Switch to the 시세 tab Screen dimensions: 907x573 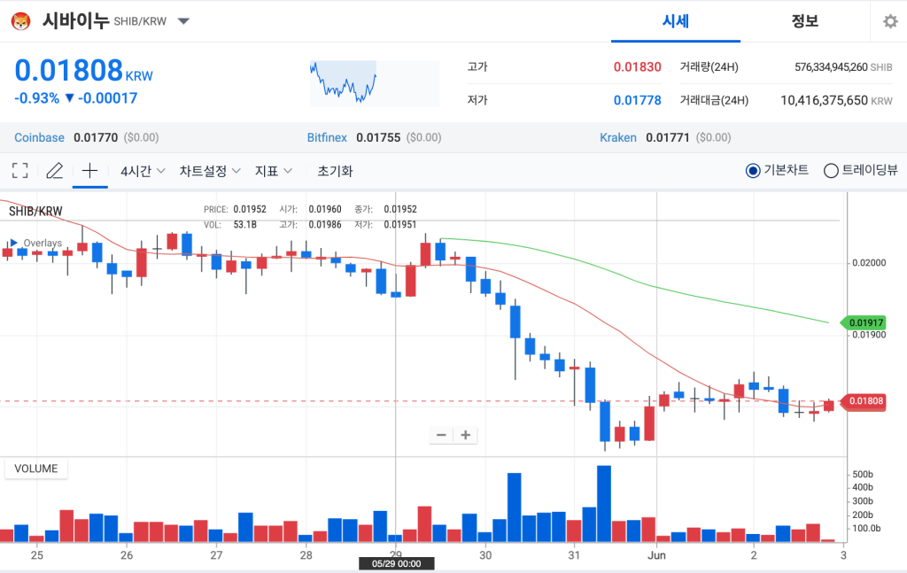[x=676, y=21]
